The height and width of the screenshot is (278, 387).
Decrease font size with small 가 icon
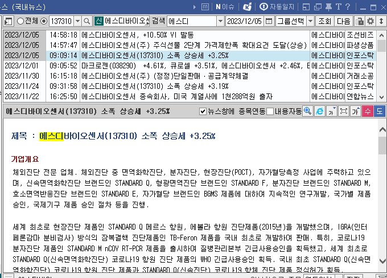(x=331, y=111)
